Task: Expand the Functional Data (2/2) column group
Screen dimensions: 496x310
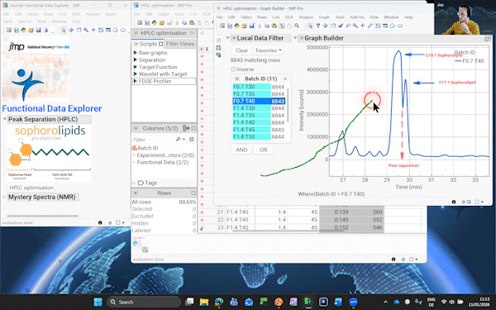Action: [134, 162]
